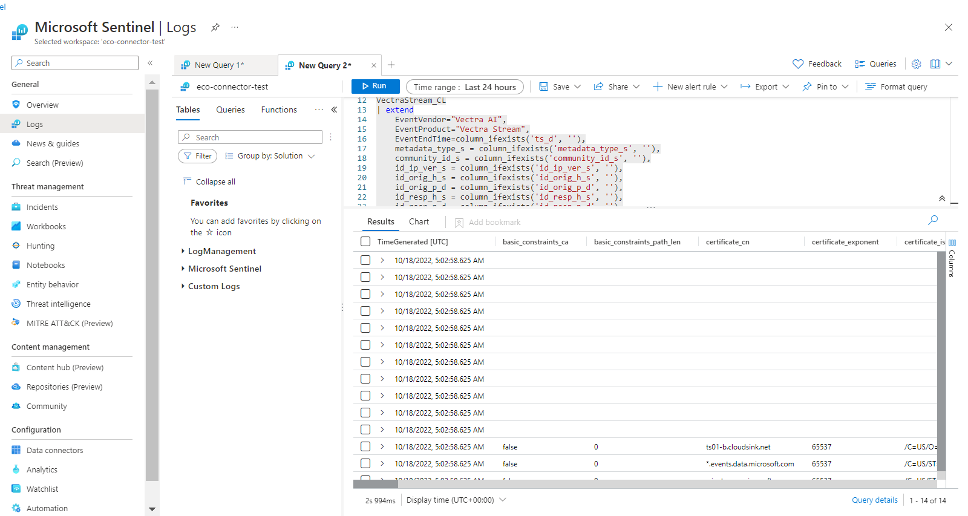
Task: Expand the Microsoft Sentinel tree group
Action: pos(183,269)
